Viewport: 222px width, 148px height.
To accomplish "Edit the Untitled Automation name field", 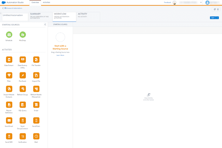I will (14, 16).
